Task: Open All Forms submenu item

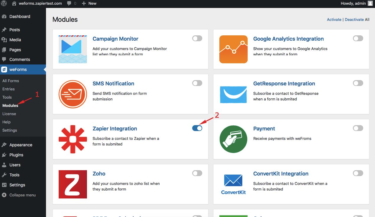Action: point(11,81)
